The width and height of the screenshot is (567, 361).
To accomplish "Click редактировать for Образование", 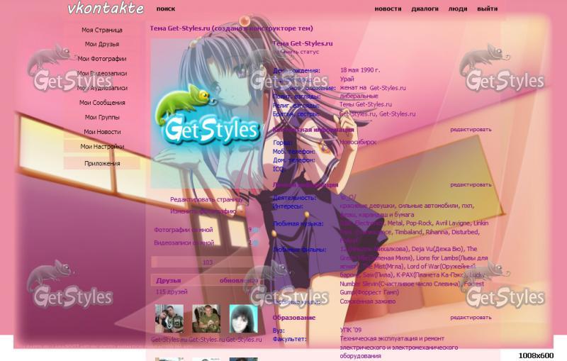I will (471, 318).
